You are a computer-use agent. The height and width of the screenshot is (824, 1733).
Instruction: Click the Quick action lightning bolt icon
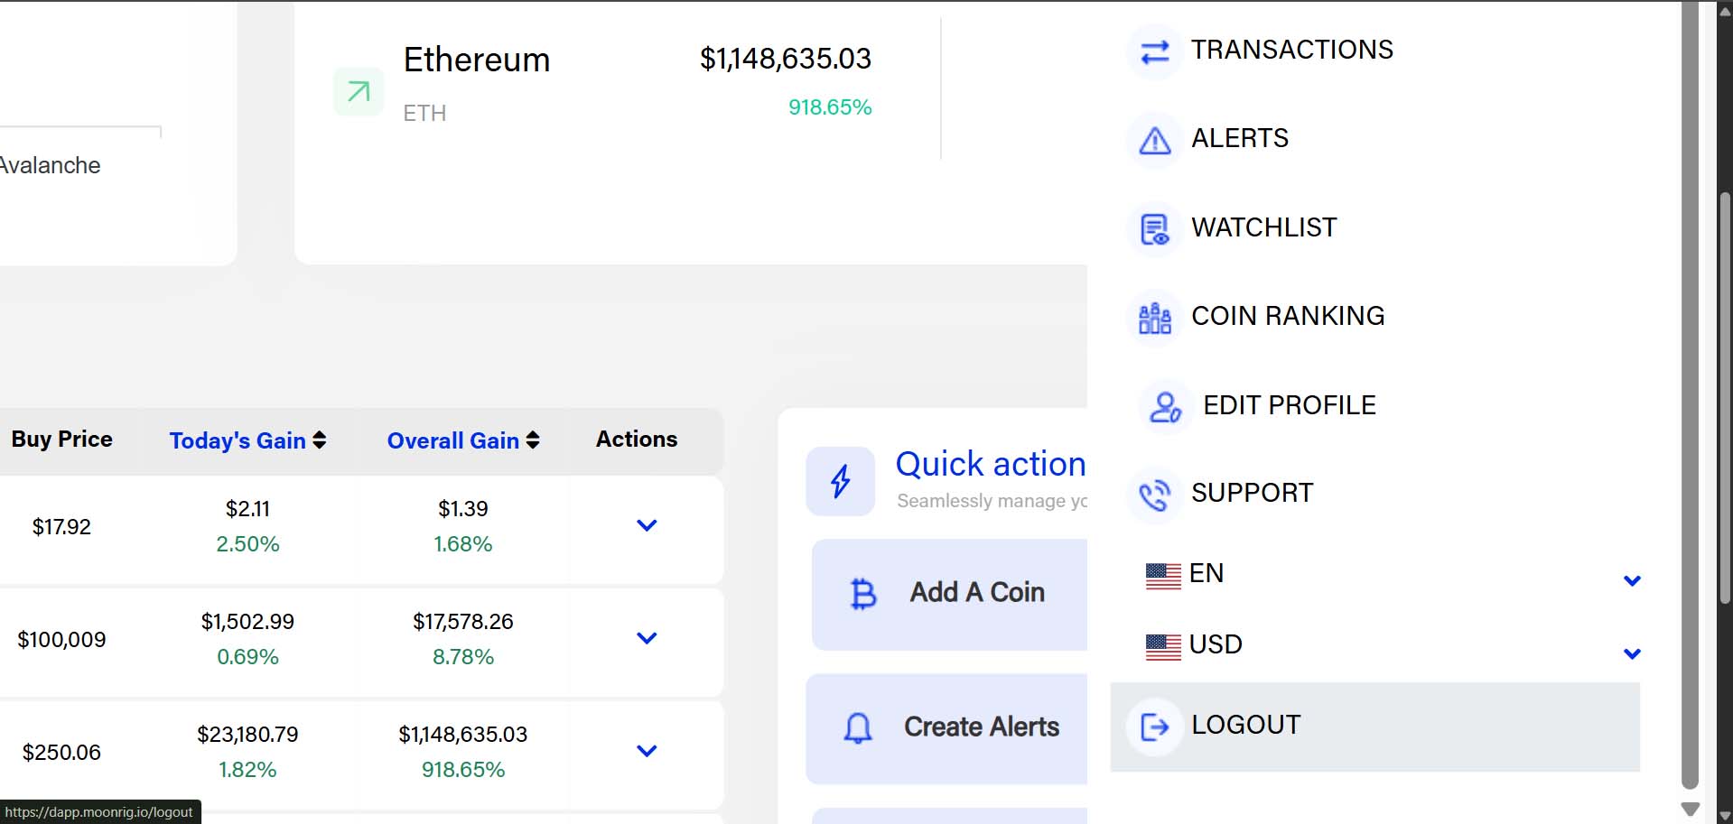(841, 481)
